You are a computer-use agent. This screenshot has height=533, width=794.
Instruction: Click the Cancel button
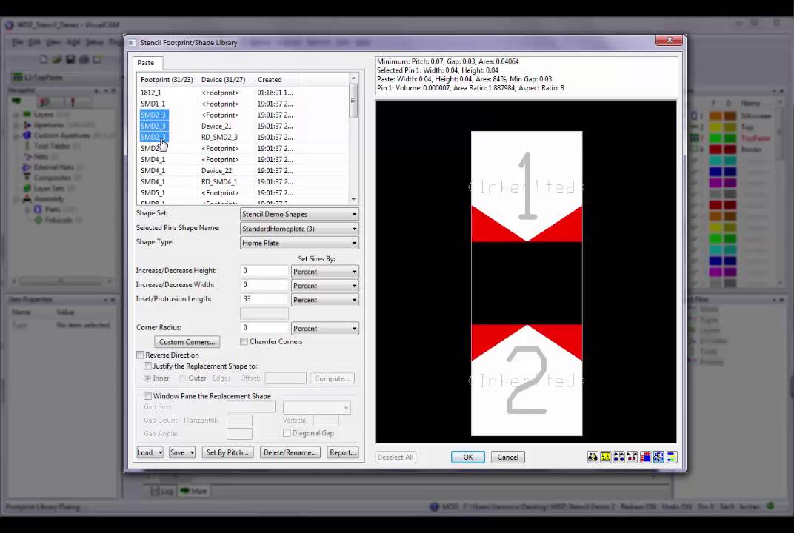[x=508, y=457]
